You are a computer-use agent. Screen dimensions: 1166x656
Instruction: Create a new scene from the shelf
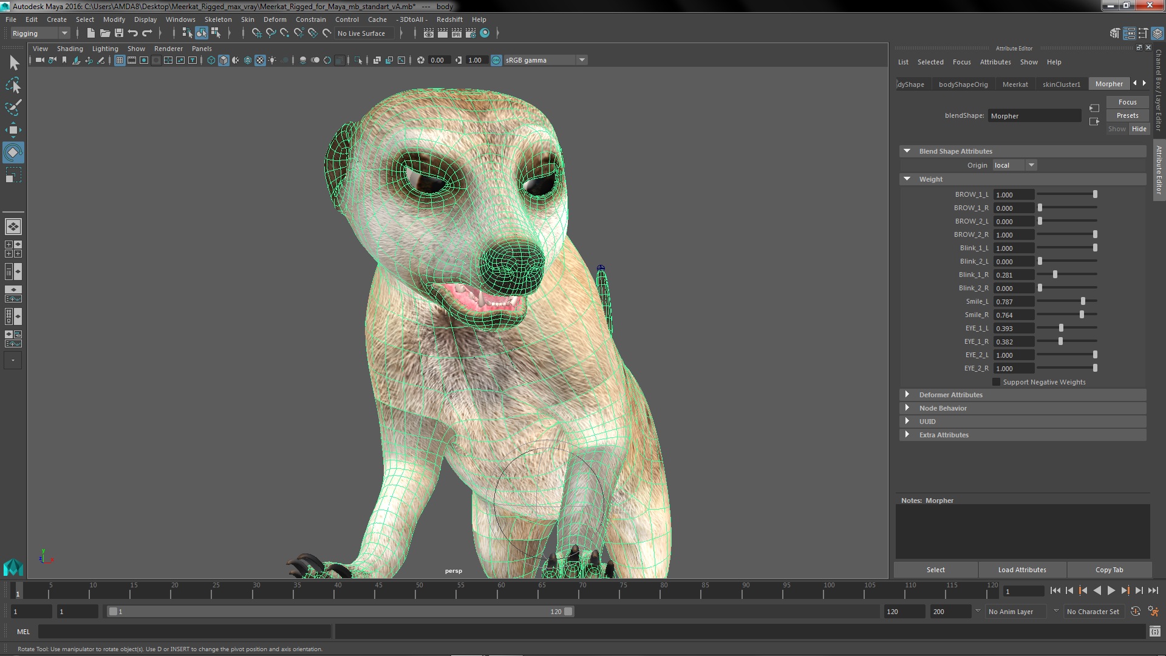tap(91, 33)
